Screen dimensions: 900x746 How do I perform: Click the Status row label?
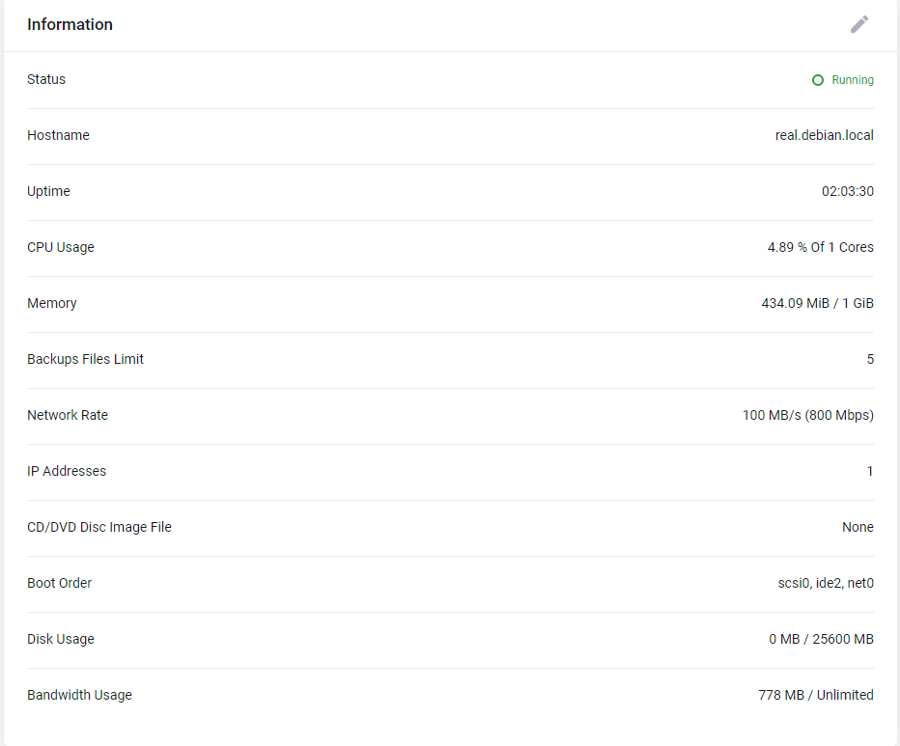point(46,79)
